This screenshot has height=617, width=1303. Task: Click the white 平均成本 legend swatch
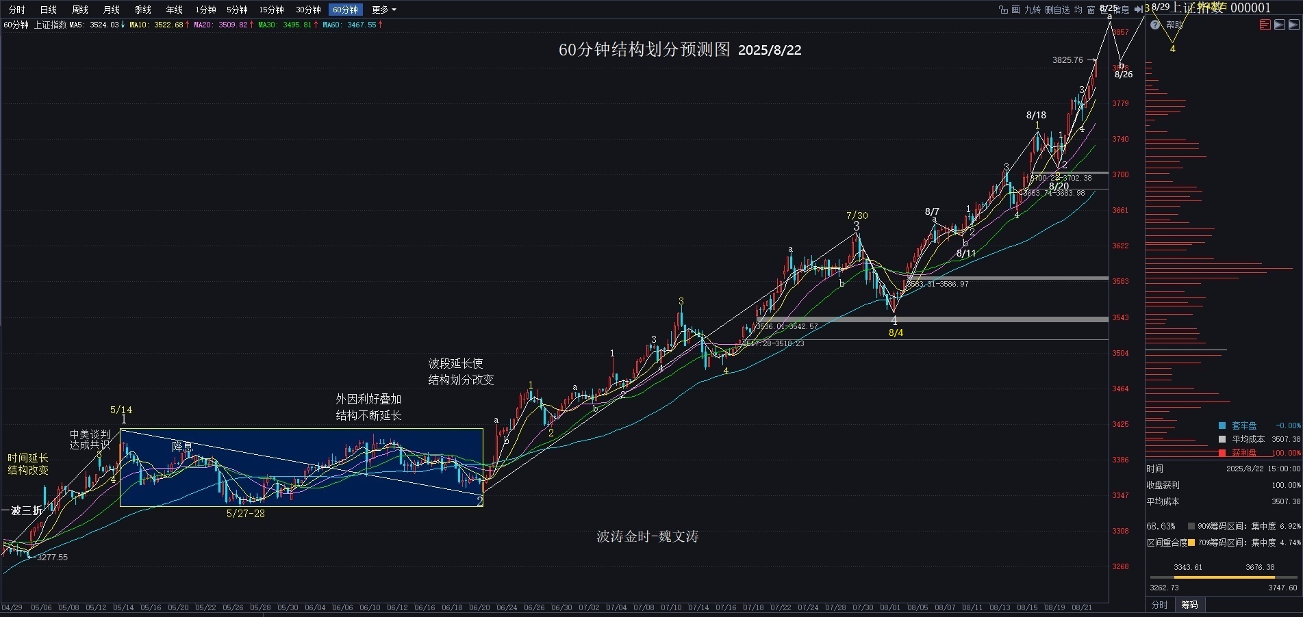pyautogui.click(x=1222, y=439)
